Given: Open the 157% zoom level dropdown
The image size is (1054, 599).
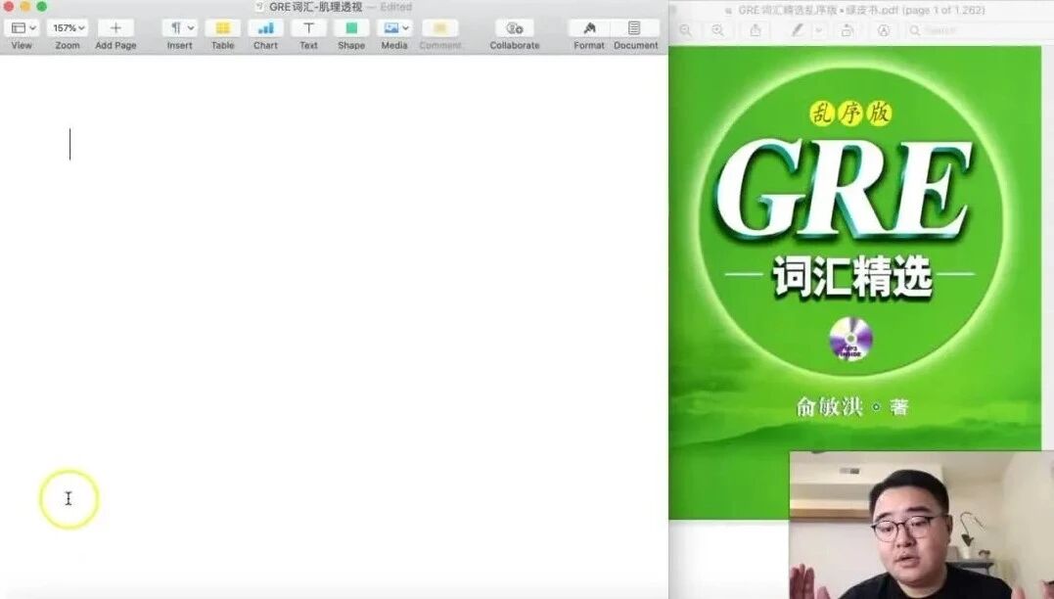Looking at the screenshot, I should pyautogui.click(x=69, y=28).
